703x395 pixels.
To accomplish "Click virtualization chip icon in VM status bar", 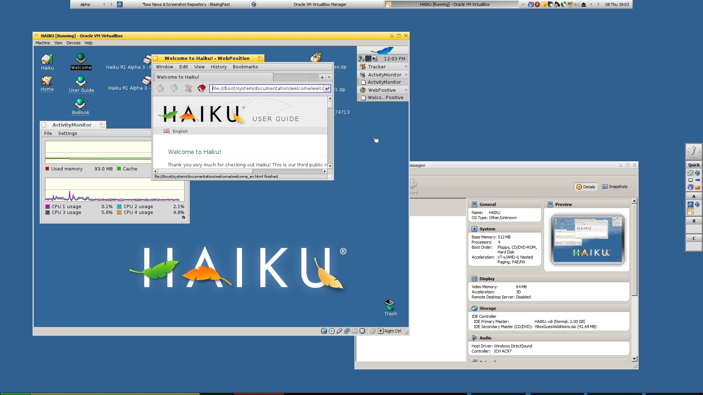I will [362, 331].
